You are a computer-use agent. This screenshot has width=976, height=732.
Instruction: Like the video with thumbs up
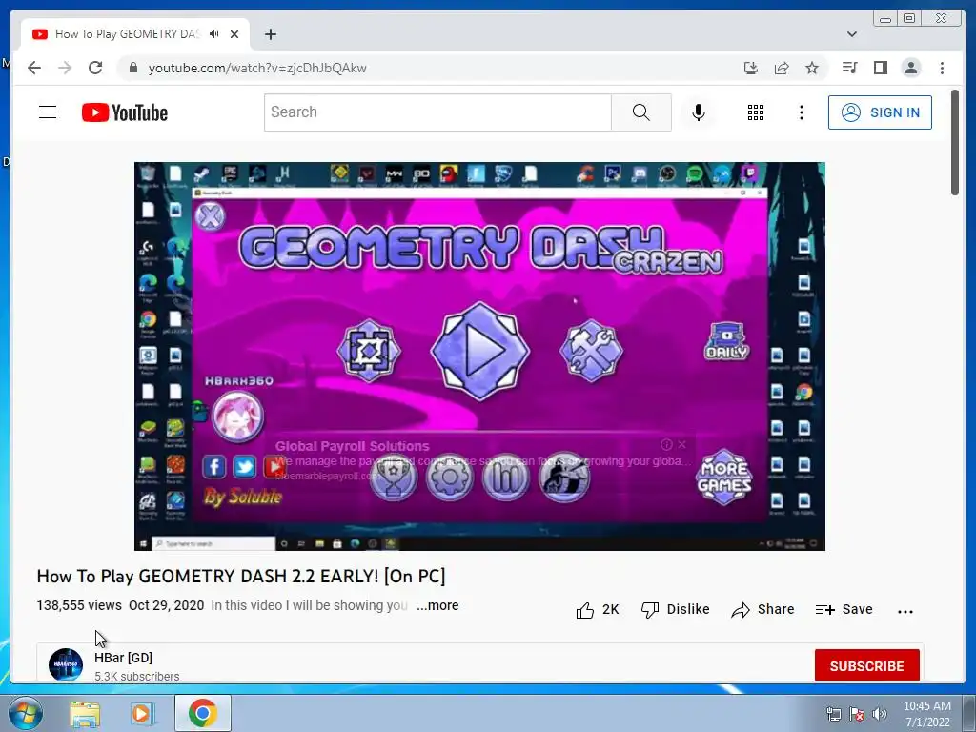click(597, 610)
